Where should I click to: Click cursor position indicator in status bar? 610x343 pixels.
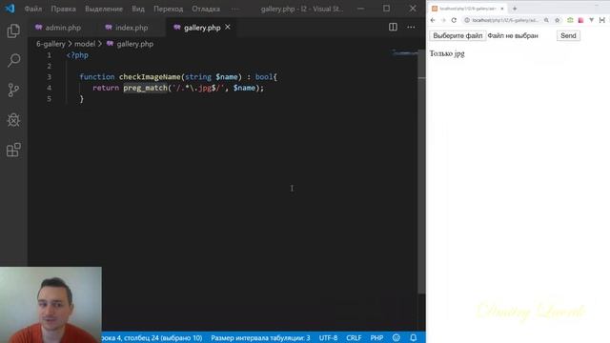pyautogui.click(x=152, y=338)
